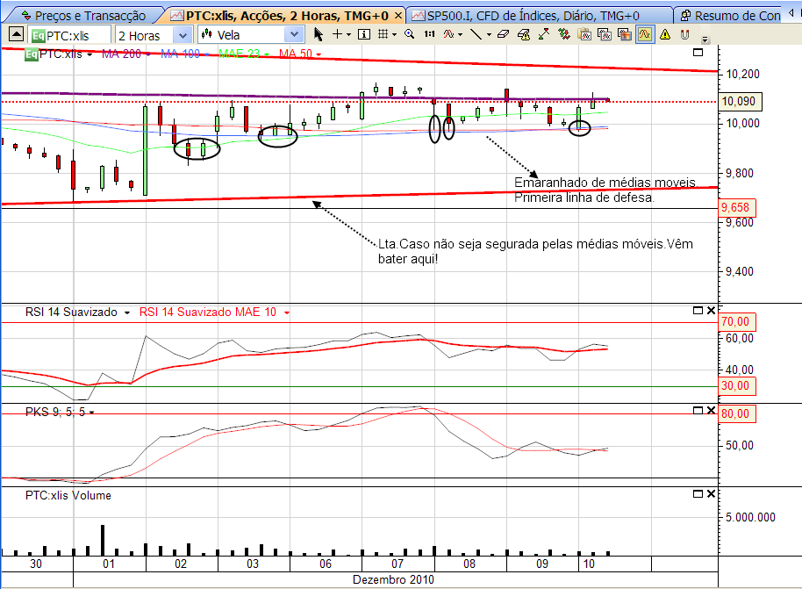Reset chart scale with 1:1 icon
The width and height of the screenshot is (802, 589).
pyautogui.click(x=429, y=34)
